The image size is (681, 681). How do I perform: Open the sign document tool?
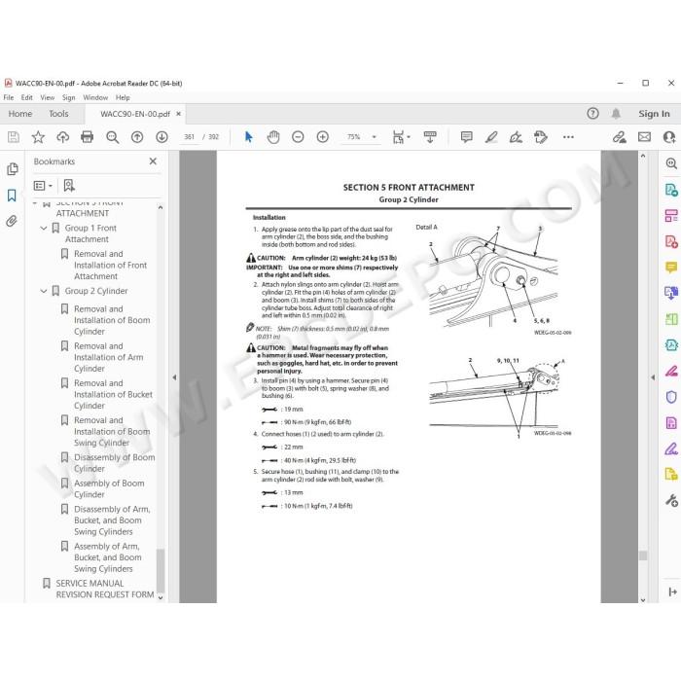tap(516, 137)
